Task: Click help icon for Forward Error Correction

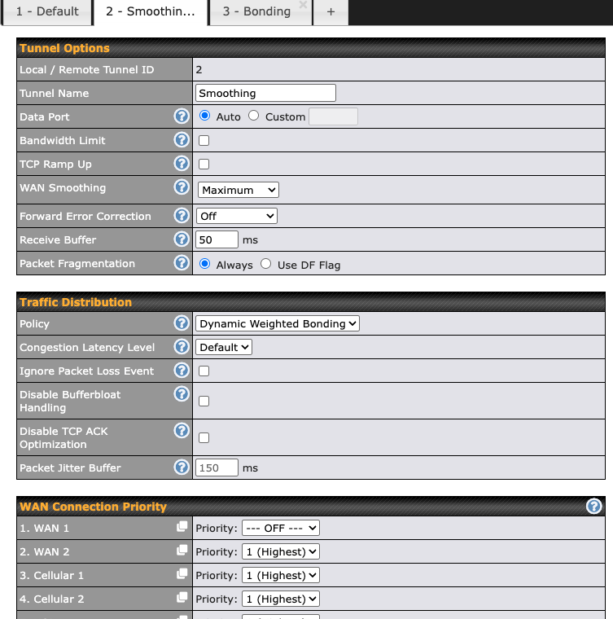Action: [x=182, y=216]
